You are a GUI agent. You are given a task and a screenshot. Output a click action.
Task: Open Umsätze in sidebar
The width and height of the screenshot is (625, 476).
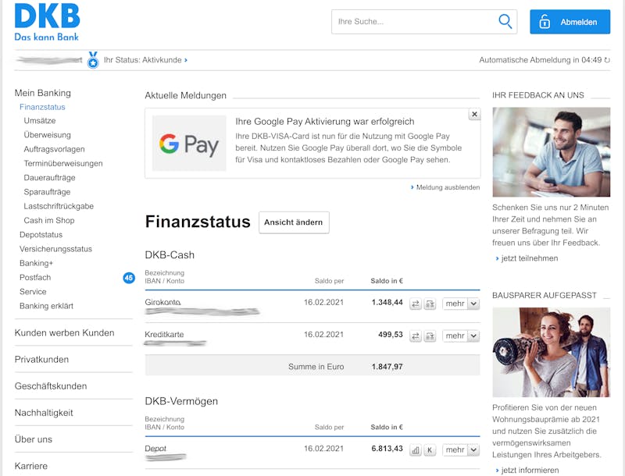(x=40, y=121)
